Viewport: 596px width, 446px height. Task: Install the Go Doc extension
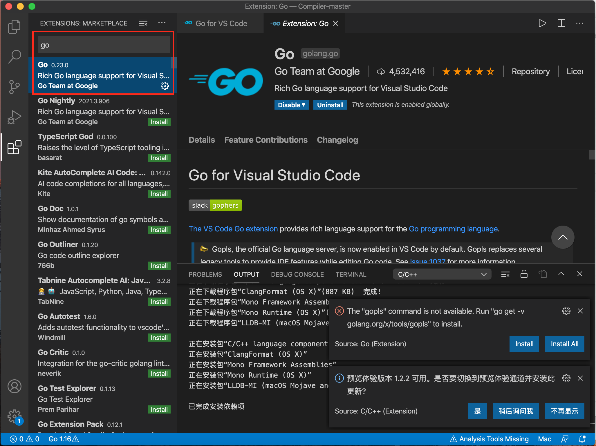point(159,230)
